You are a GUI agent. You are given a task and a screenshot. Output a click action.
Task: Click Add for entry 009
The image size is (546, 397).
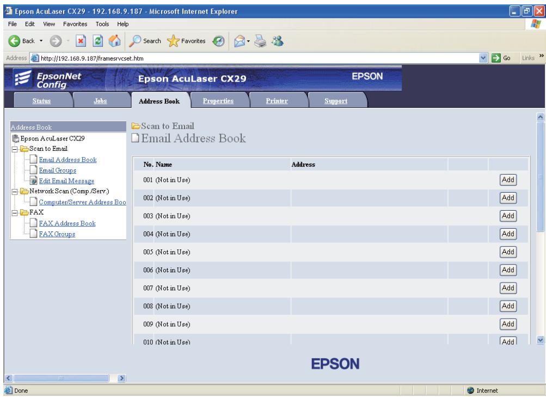pyautogui.click(x=508, y=324)
